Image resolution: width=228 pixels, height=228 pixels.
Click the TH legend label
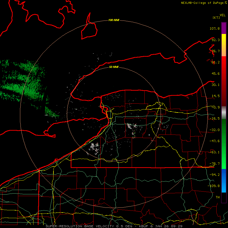tap(218, 197)
